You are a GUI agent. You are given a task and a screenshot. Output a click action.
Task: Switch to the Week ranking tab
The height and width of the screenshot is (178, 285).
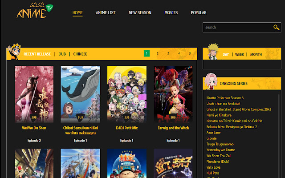[240, 54]
